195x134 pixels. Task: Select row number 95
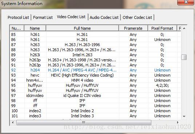13,85
